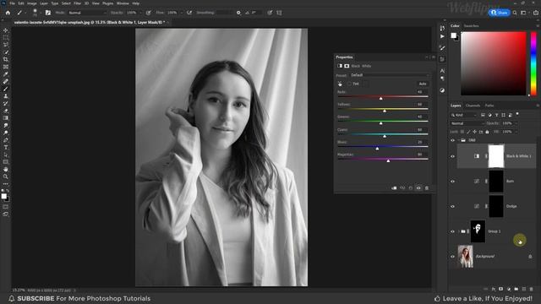Switch to the Channels tab
Image resolution: width=541 pixels, height=304 pixels.
(473, 106)
